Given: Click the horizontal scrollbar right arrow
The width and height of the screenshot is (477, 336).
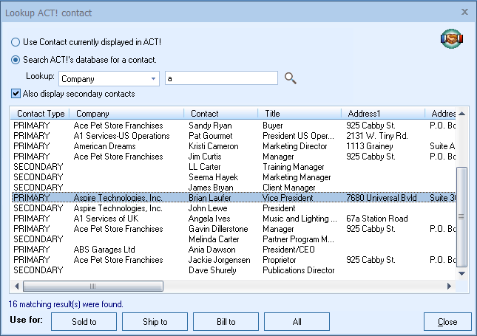Looking at the screenshot, I should coord(448,286).
